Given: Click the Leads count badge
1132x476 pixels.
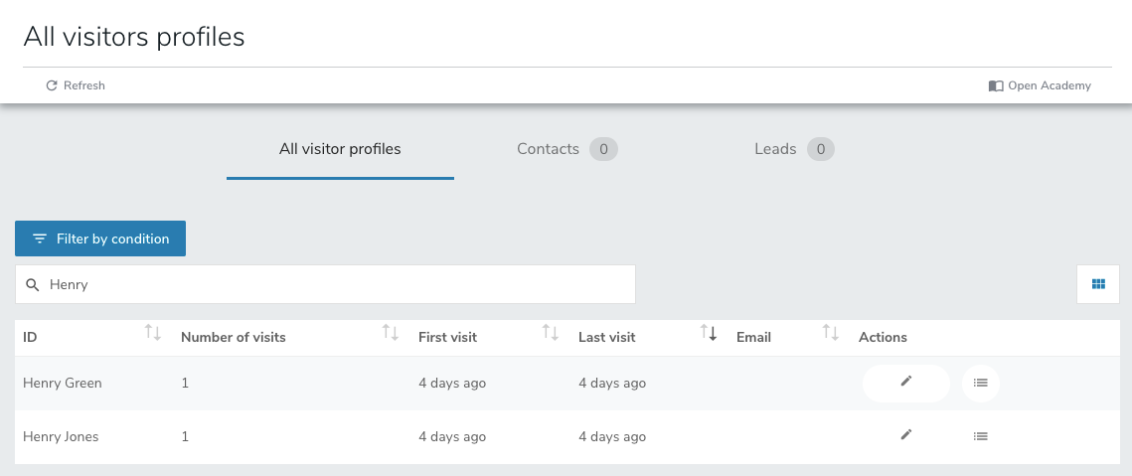Looking at the screenshot, I should point(821,149).
